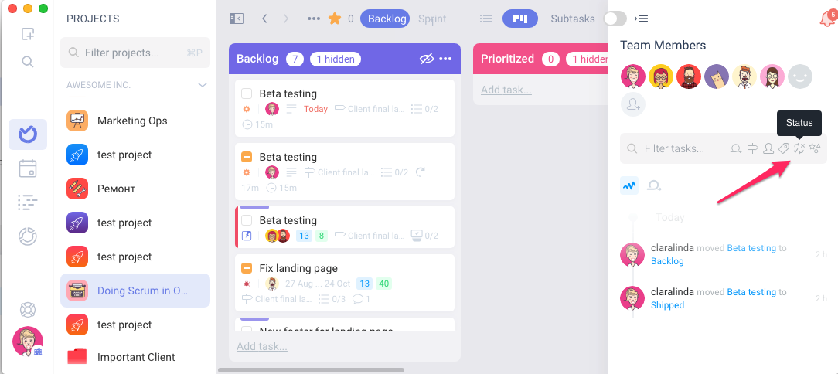
Task: Toggle hidden tasks eye icon in Backlog
Action: pos(427,59)
